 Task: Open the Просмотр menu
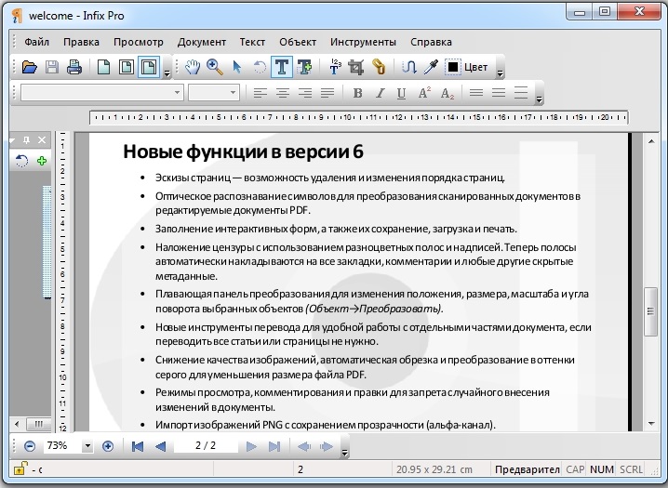click(138, 42)
